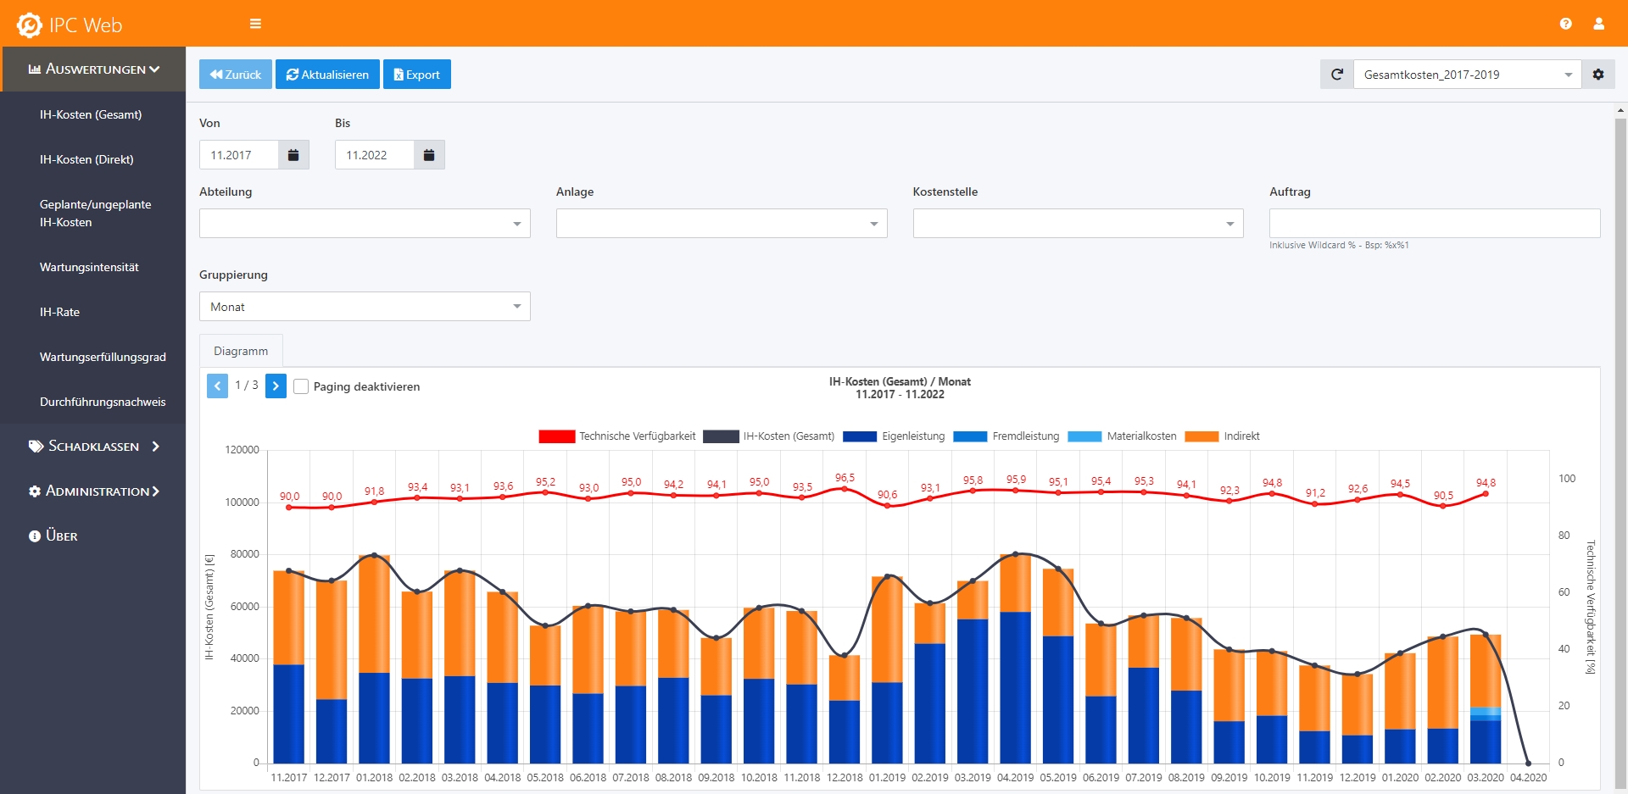Go to previous chart page arrow

(217, 386)
